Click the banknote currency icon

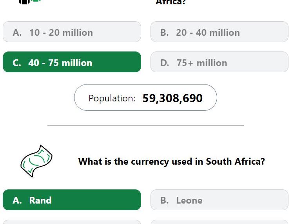coord(36,161)
